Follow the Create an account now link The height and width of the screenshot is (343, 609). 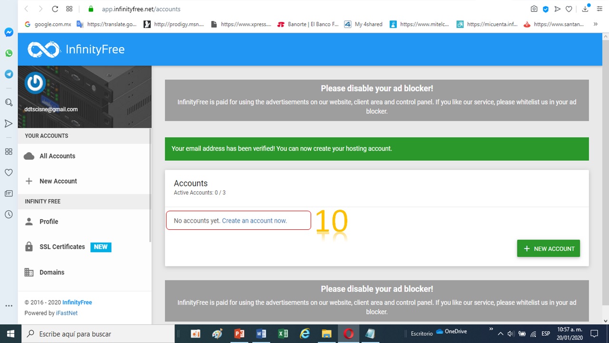point(254,221)
